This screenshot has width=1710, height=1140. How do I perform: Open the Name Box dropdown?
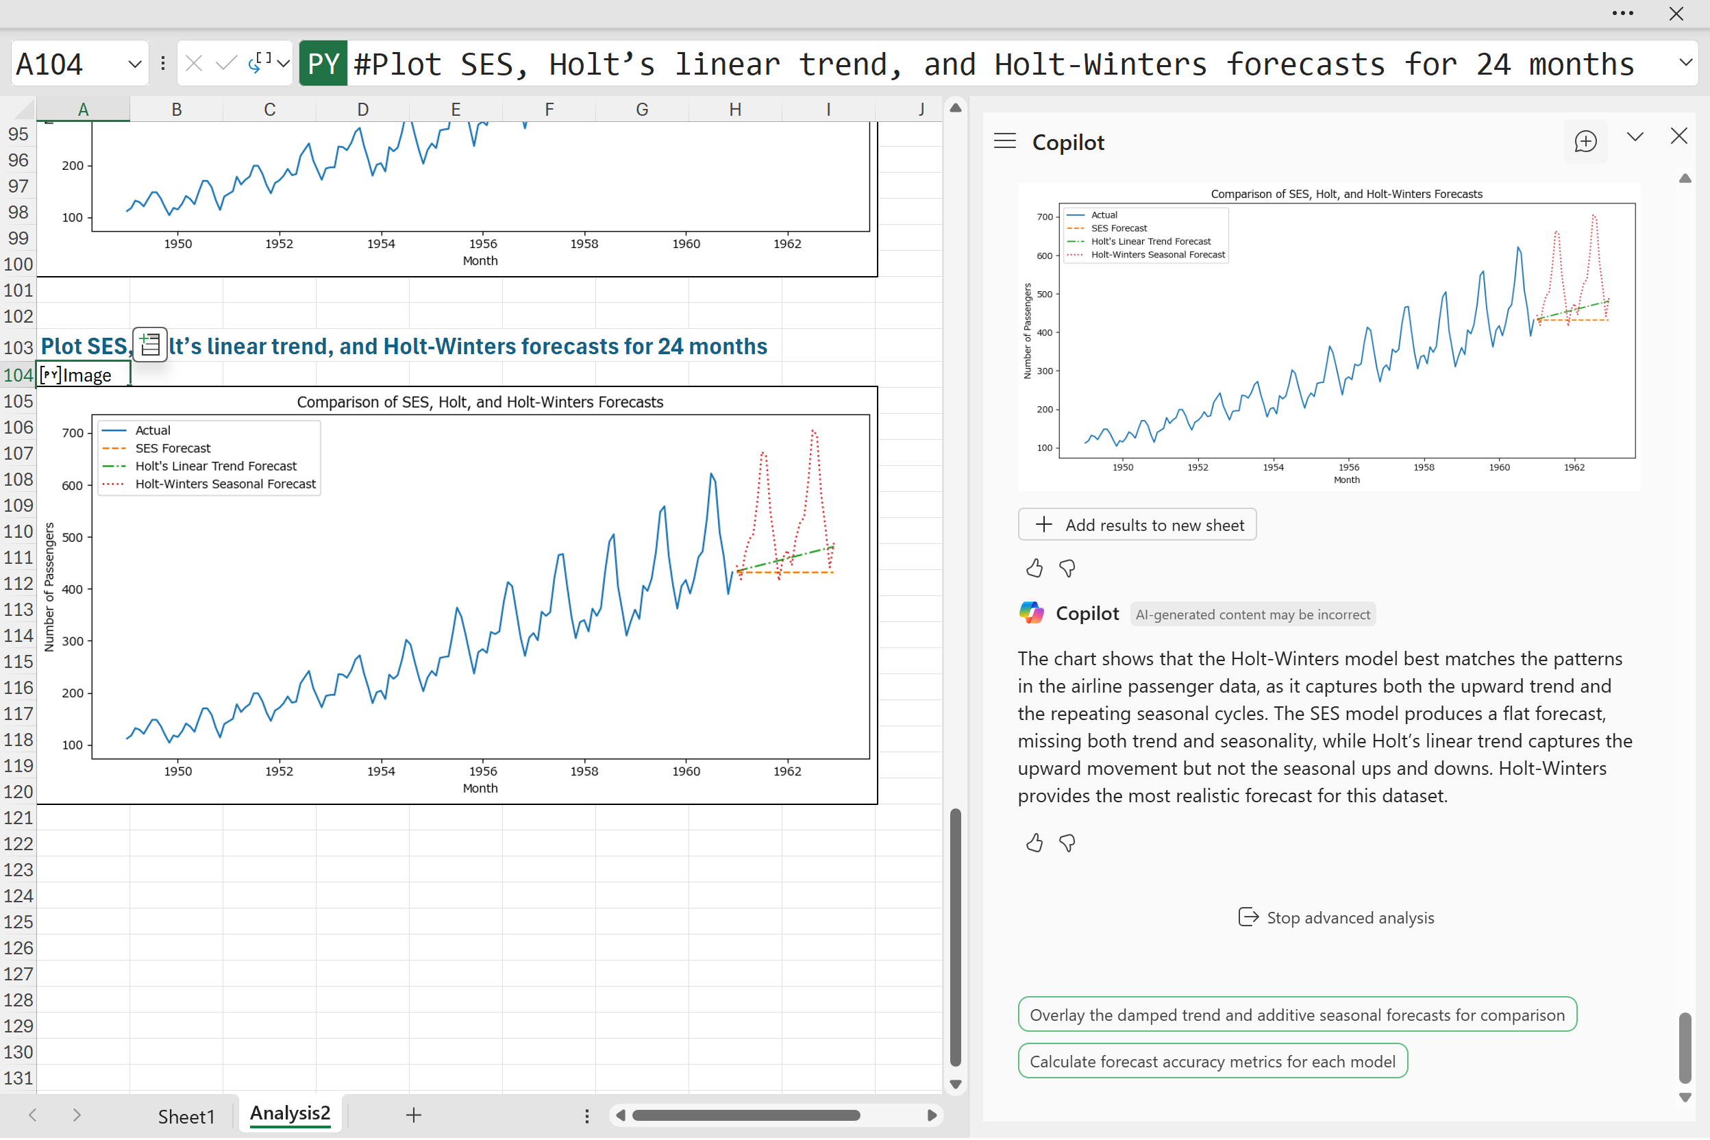pos(134,64)
